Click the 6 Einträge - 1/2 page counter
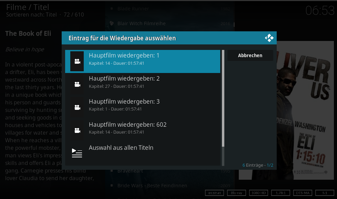337x199 pixels. coord(258,165)
